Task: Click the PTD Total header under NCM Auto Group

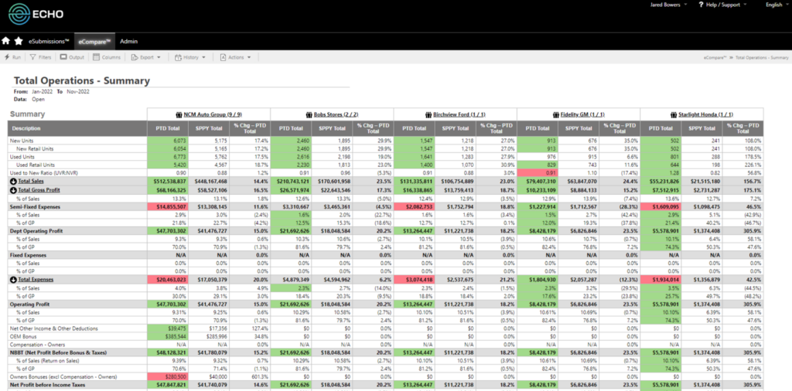Action: pyautogui.click(x=167, y=128)
